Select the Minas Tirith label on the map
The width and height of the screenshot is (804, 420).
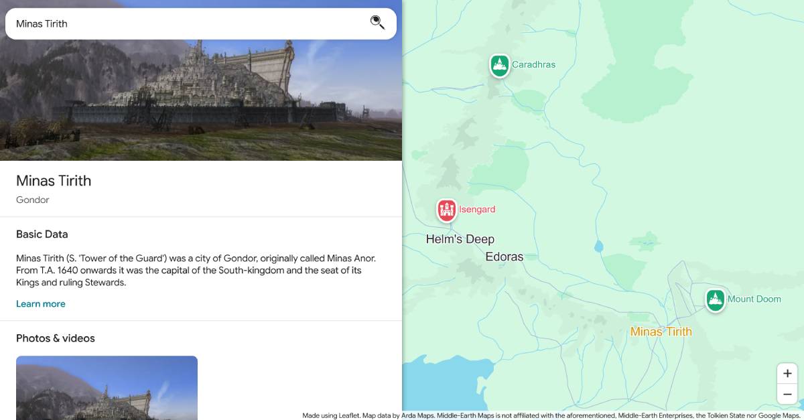[x=661, y=331]
